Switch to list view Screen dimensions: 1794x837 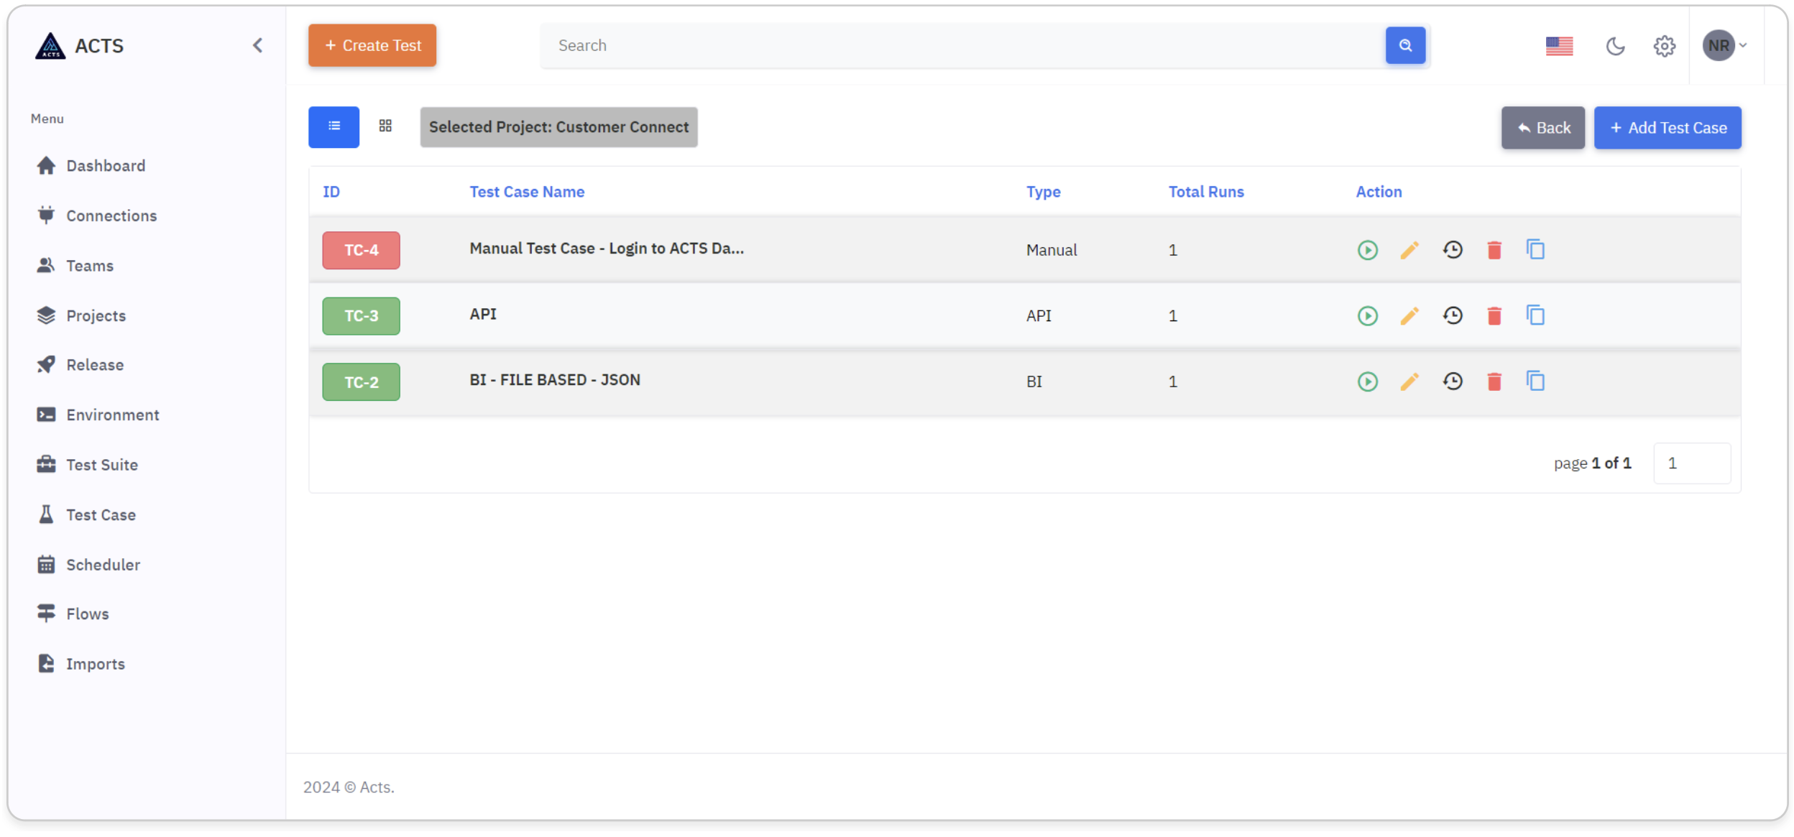click(x=333, y=127)
